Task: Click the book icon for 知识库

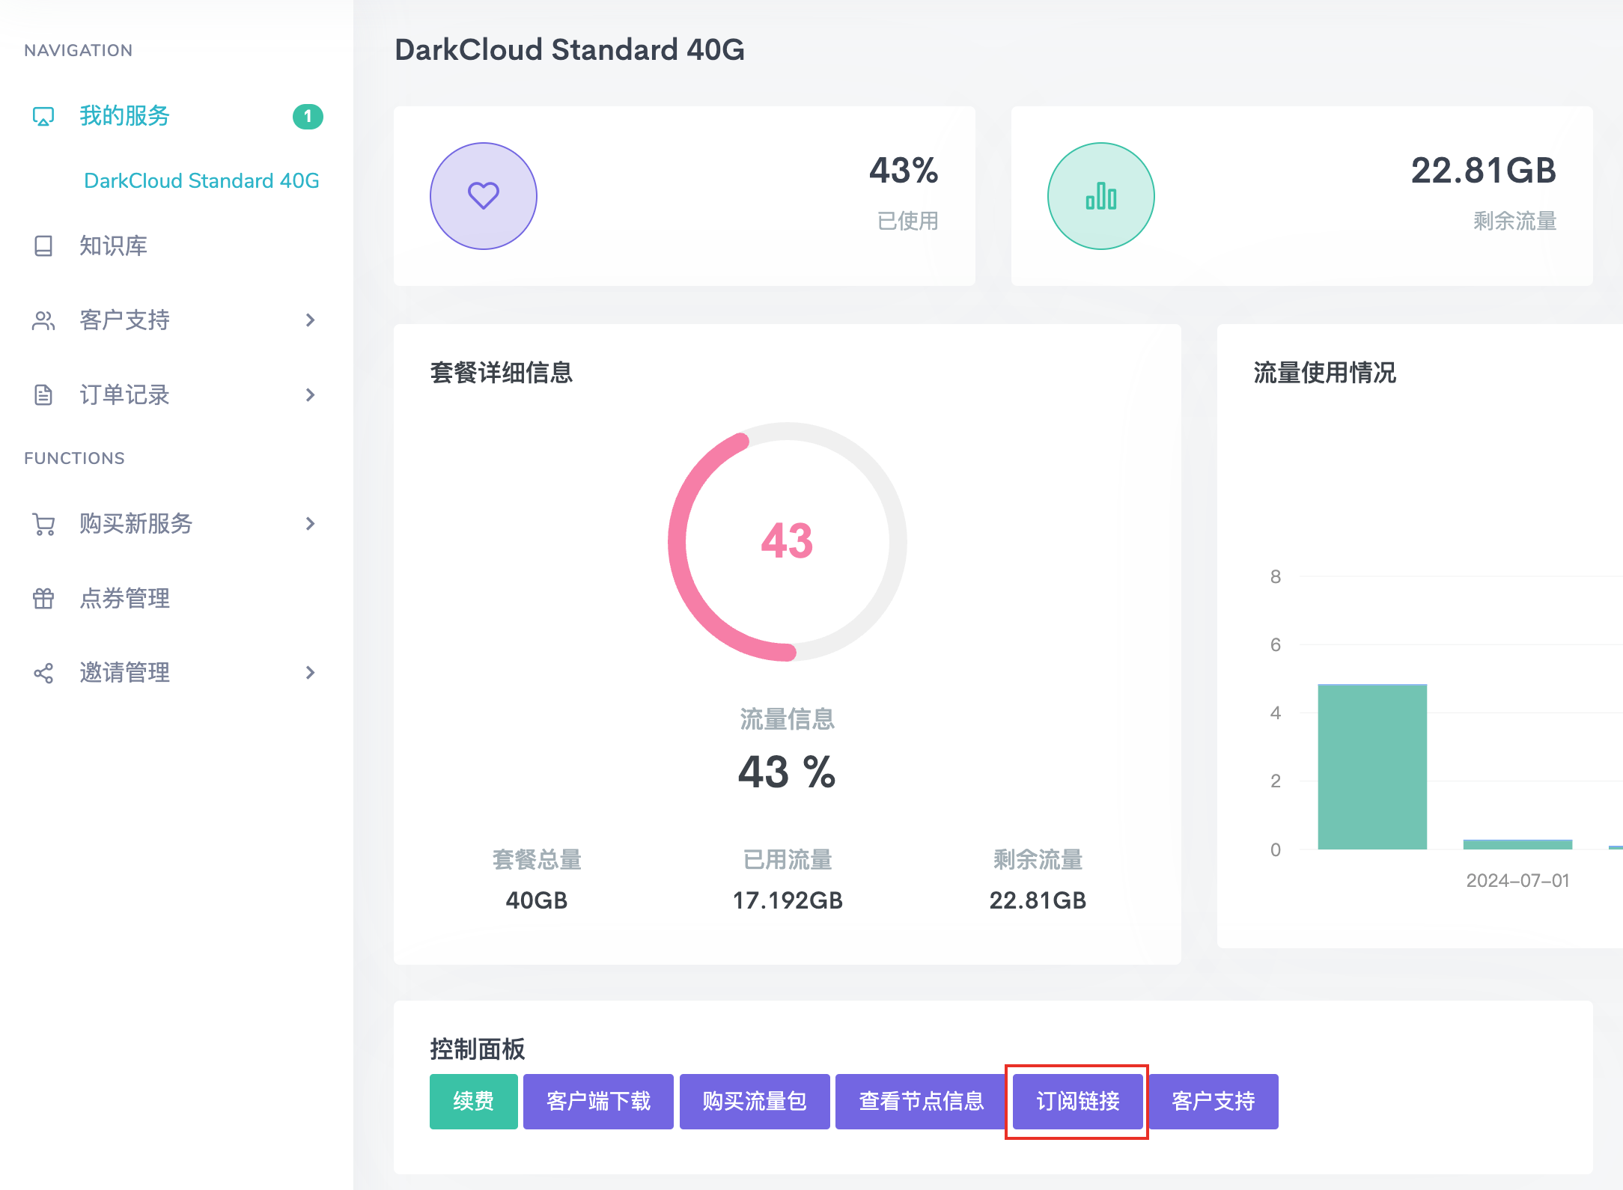Action: point(43,245)
